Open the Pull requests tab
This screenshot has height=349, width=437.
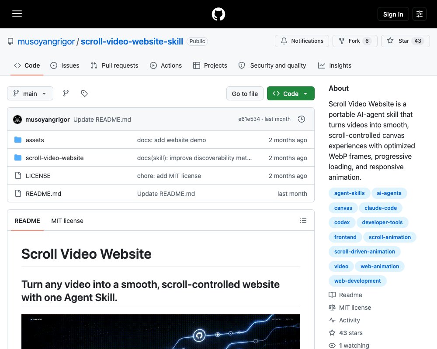coord(114,65)
